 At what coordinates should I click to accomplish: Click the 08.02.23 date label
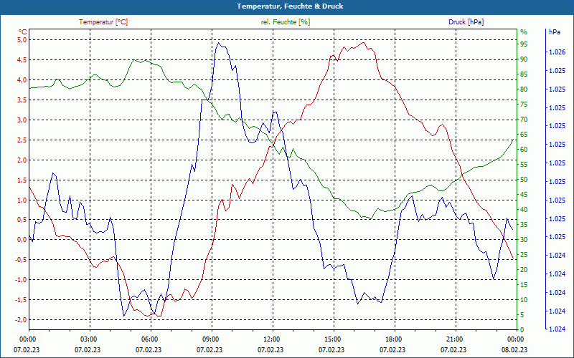click(514, 350)
